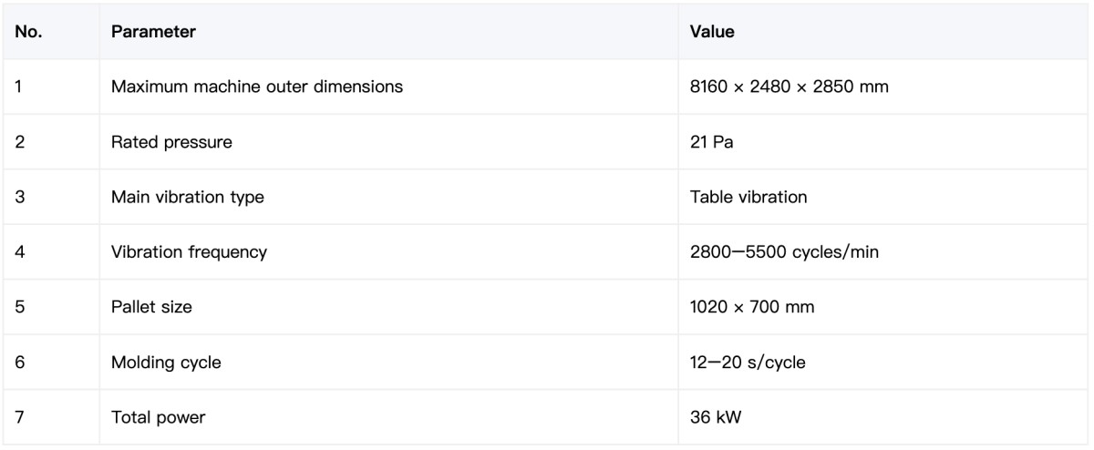This screenshot has height=450, width=1094.
Task: Click the 'Molding cycle' parameter cell
Action: pos(388,363)
